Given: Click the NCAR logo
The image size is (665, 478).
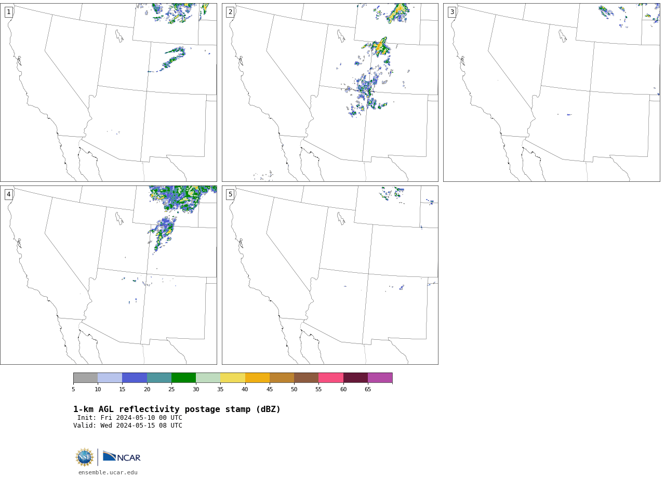Looking at the screenshot, I should coord(122,457).
